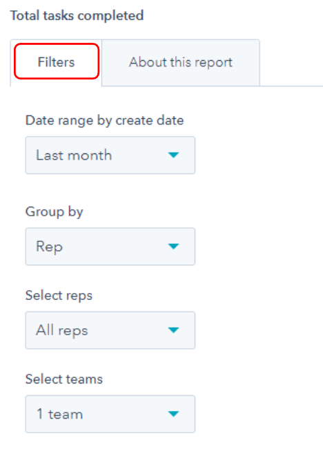Select the Last month value text

click(x=74, y=155)
